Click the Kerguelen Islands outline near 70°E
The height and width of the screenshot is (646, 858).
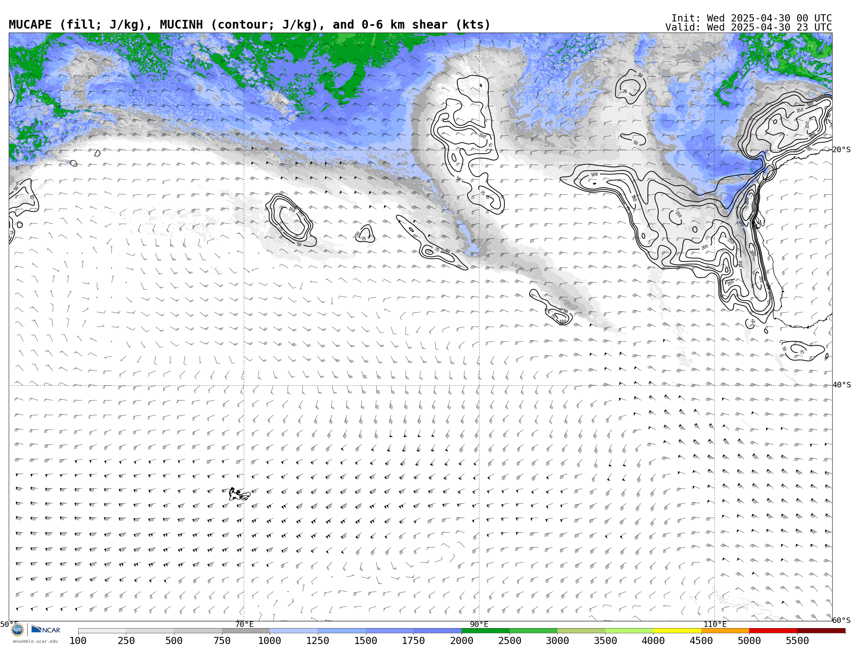tap(239, 494)
